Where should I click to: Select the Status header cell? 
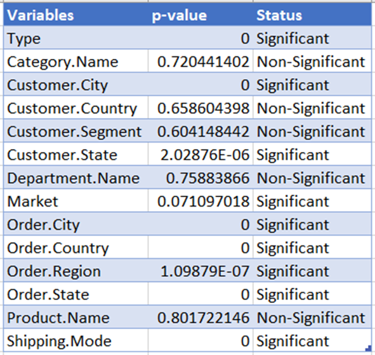pyautogui.click(x=312, y=15)
